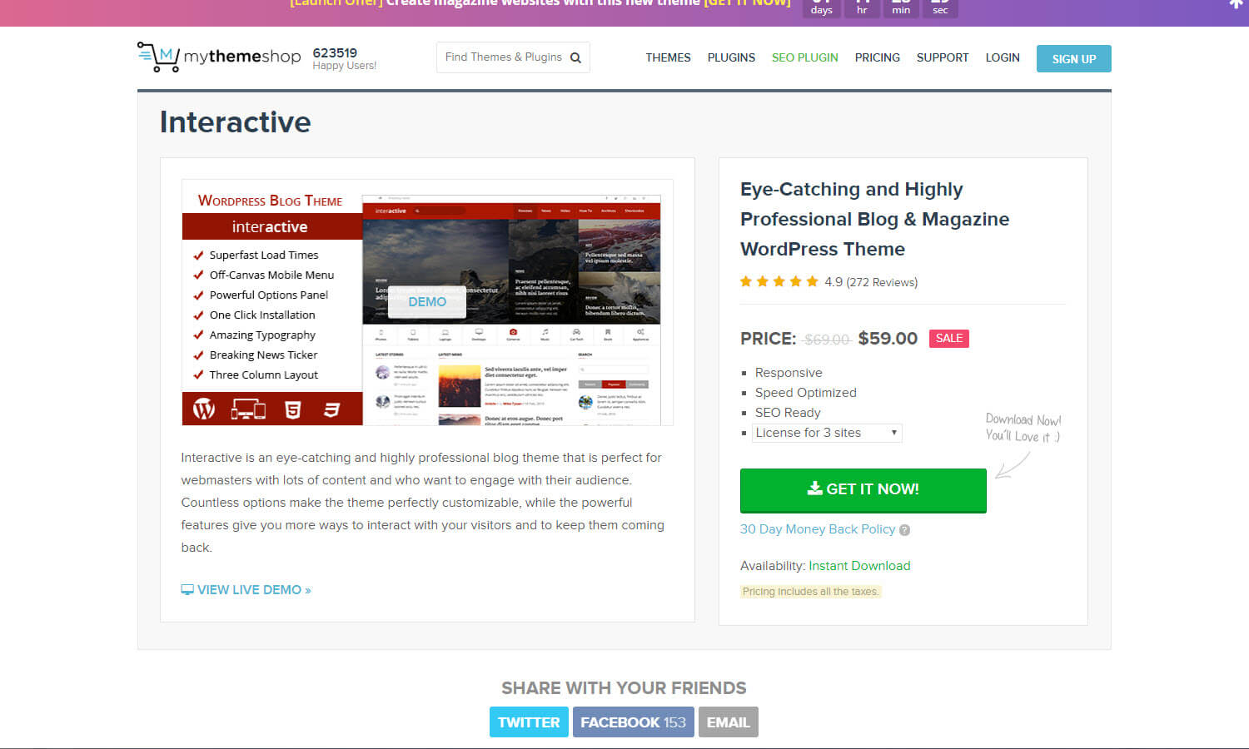
Task: Click inside the Find Themes & Plugins search field
Action: point(500,57)
